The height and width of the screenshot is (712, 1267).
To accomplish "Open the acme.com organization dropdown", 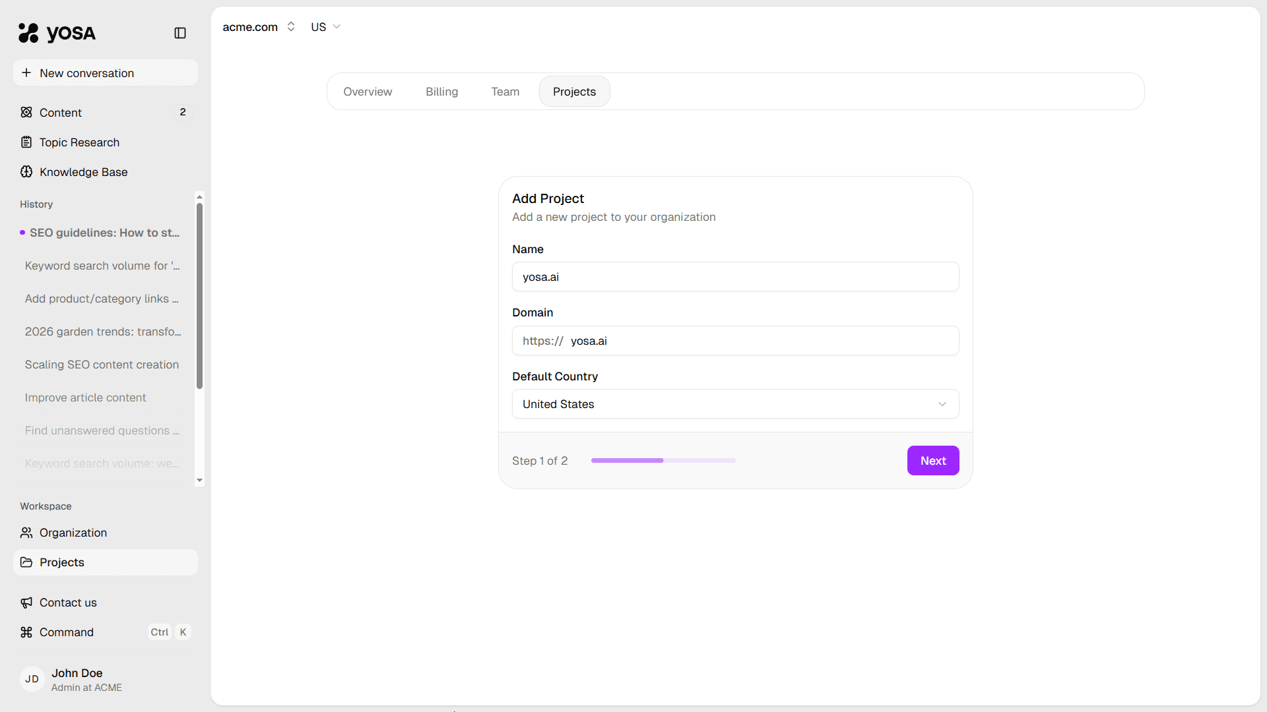I will point(257,27).
